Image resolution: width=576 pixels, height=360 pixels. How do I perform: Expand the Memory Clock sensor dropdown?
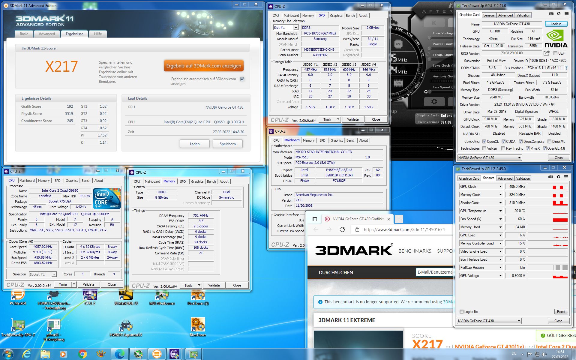(500, 195)
